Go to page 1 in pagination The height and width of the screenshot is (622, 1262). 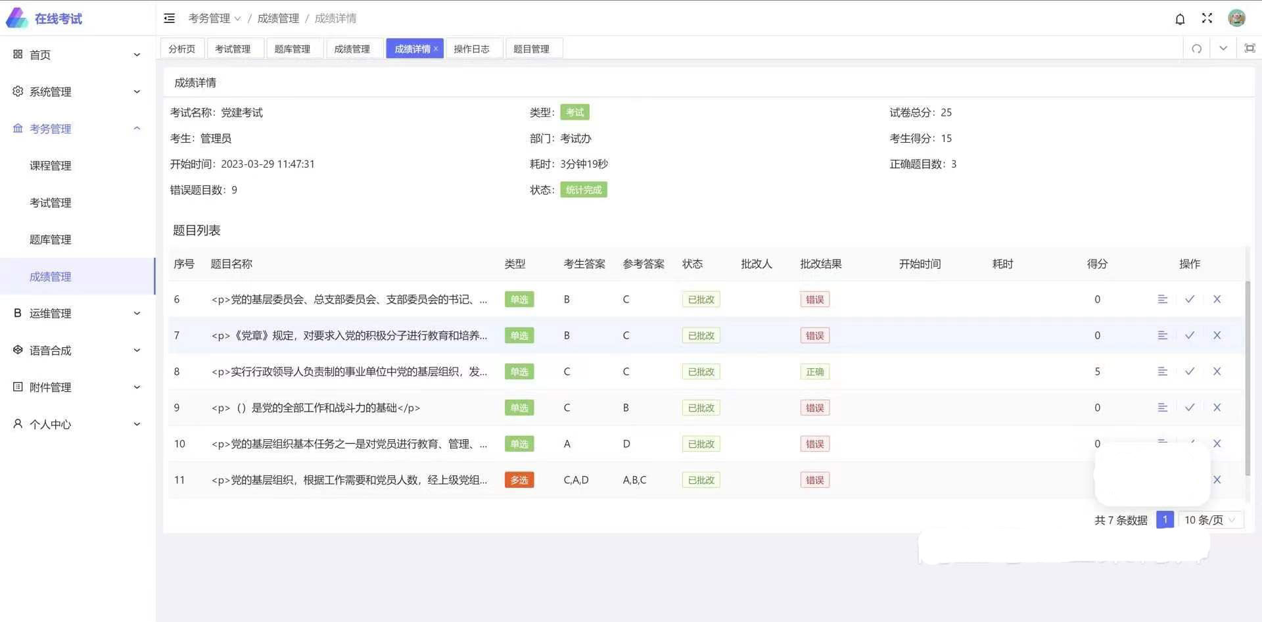point(1165,520)
